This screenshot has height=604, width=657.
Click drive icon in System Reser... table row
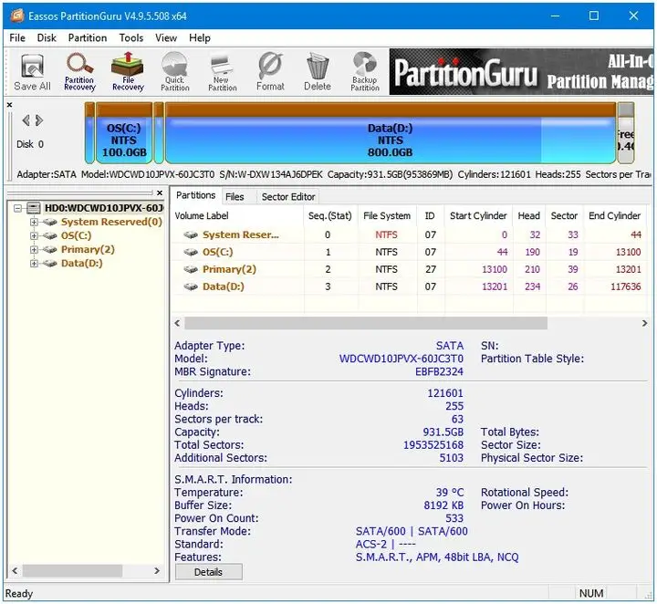(x=191, y=235)
